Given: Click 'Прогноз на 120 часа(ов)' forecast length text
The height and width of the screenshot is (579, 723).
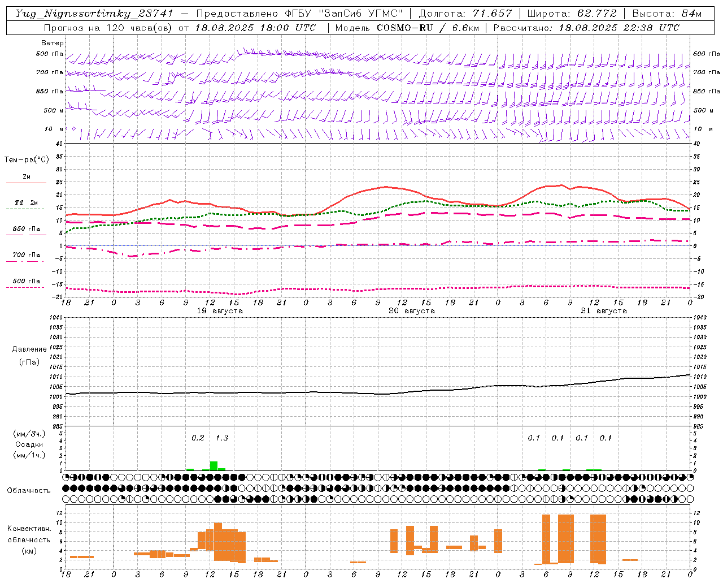Looking at the screenshot, I should pos(108,28).
